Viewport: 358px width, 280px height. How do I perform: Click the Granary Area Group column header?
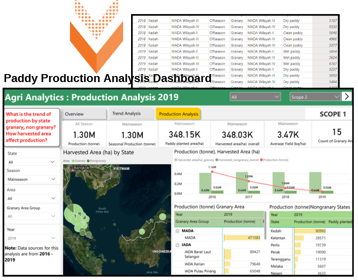192,221
